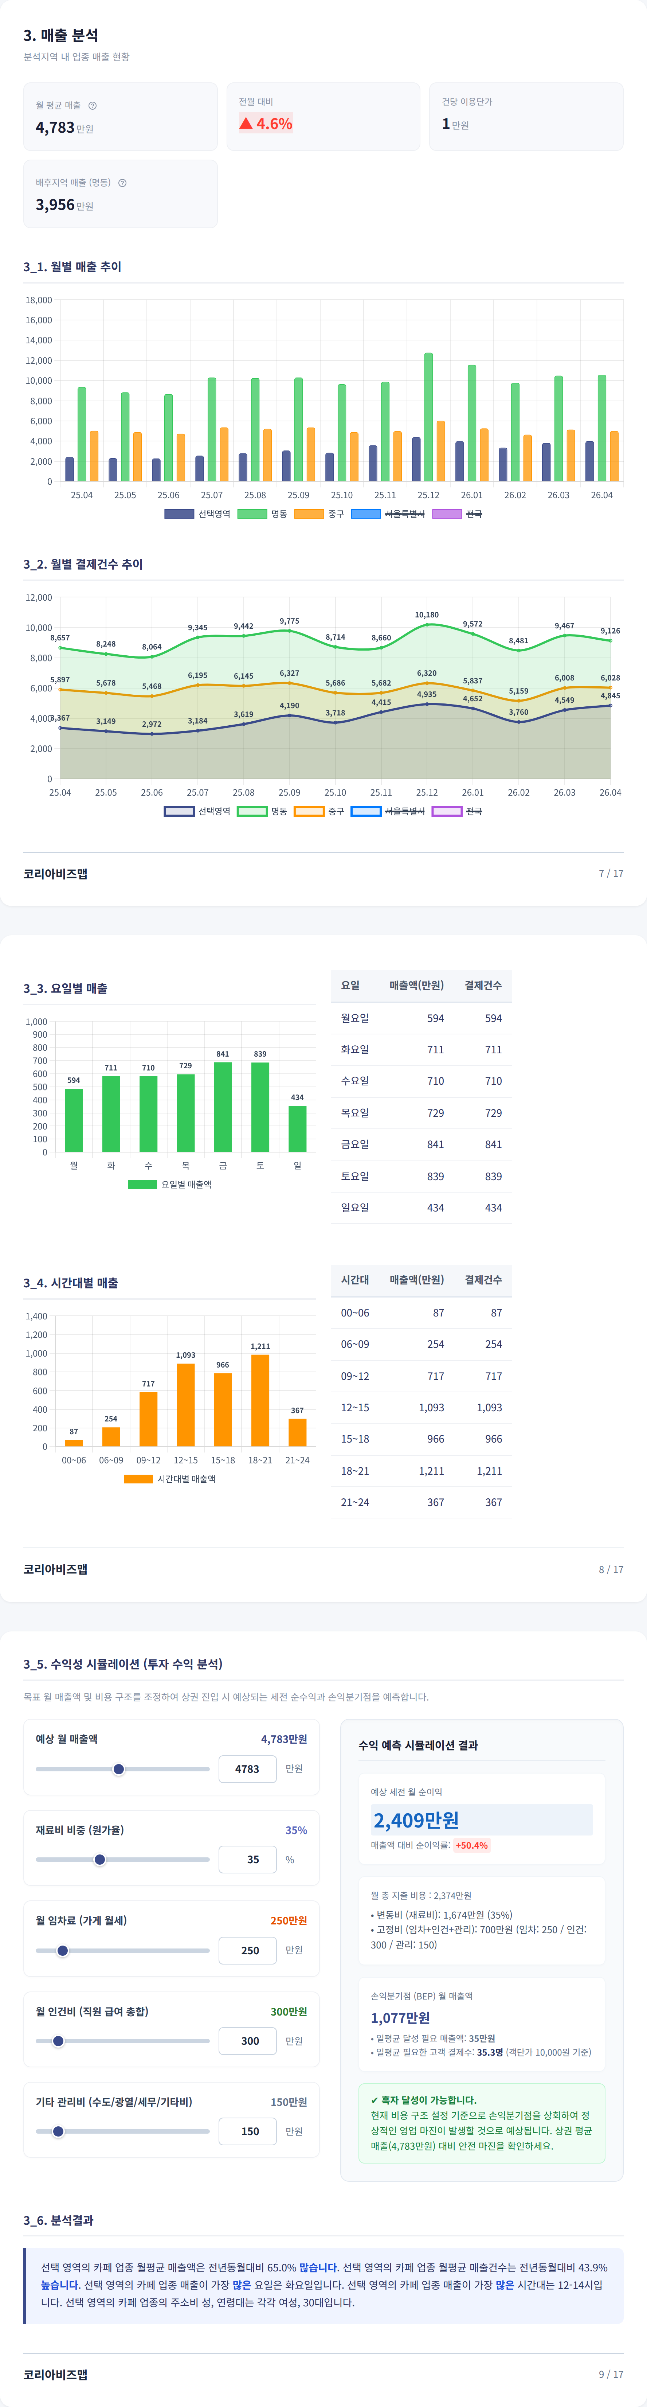Select the 월요일 row in weekday table
This screenshot has width=647, height=2407.
pyautogui.click(x=421, y=1018)
